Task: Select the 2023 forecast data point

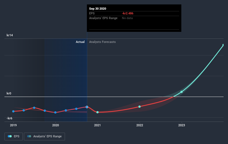Action: point(181,92)
